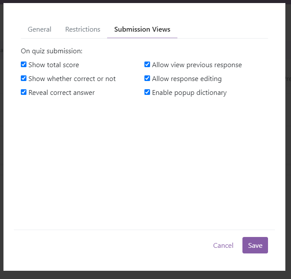Click the Enable popup dictionary label text
This screenshot has width=291, height=279.
[189, 93]
